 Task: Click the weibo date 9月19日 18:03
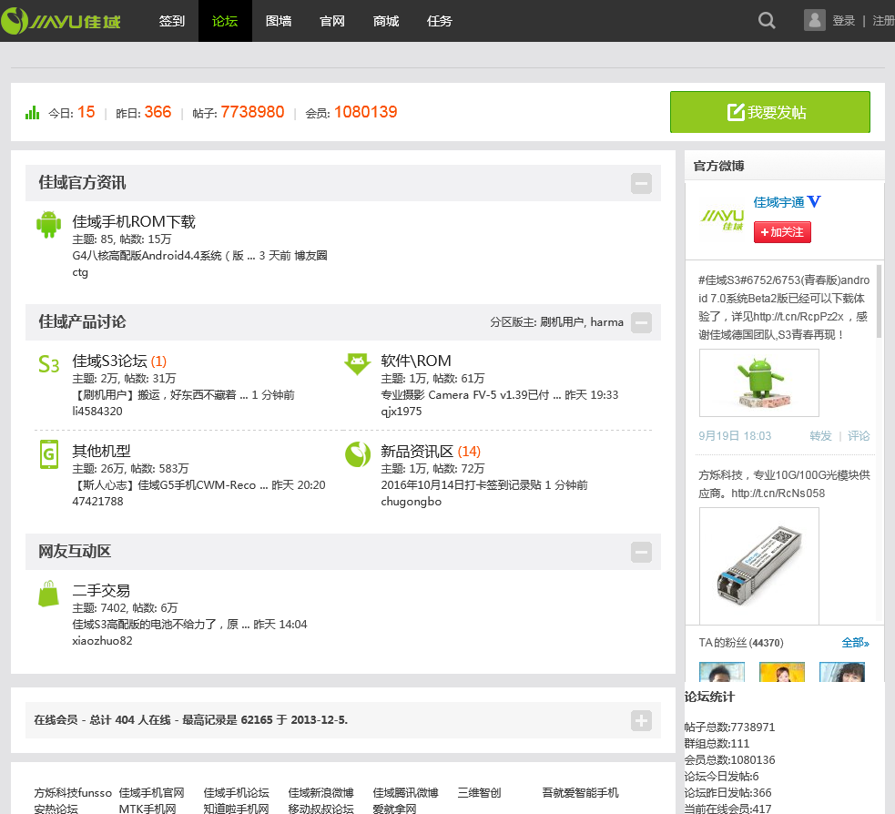735,436
